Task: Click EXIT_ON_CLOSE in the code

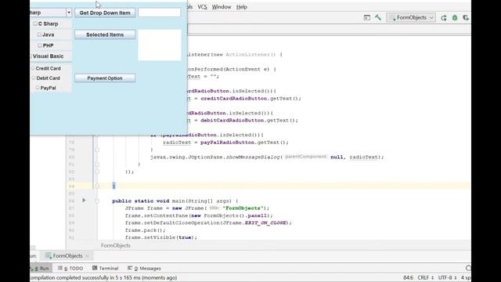Action: (266, 222)
